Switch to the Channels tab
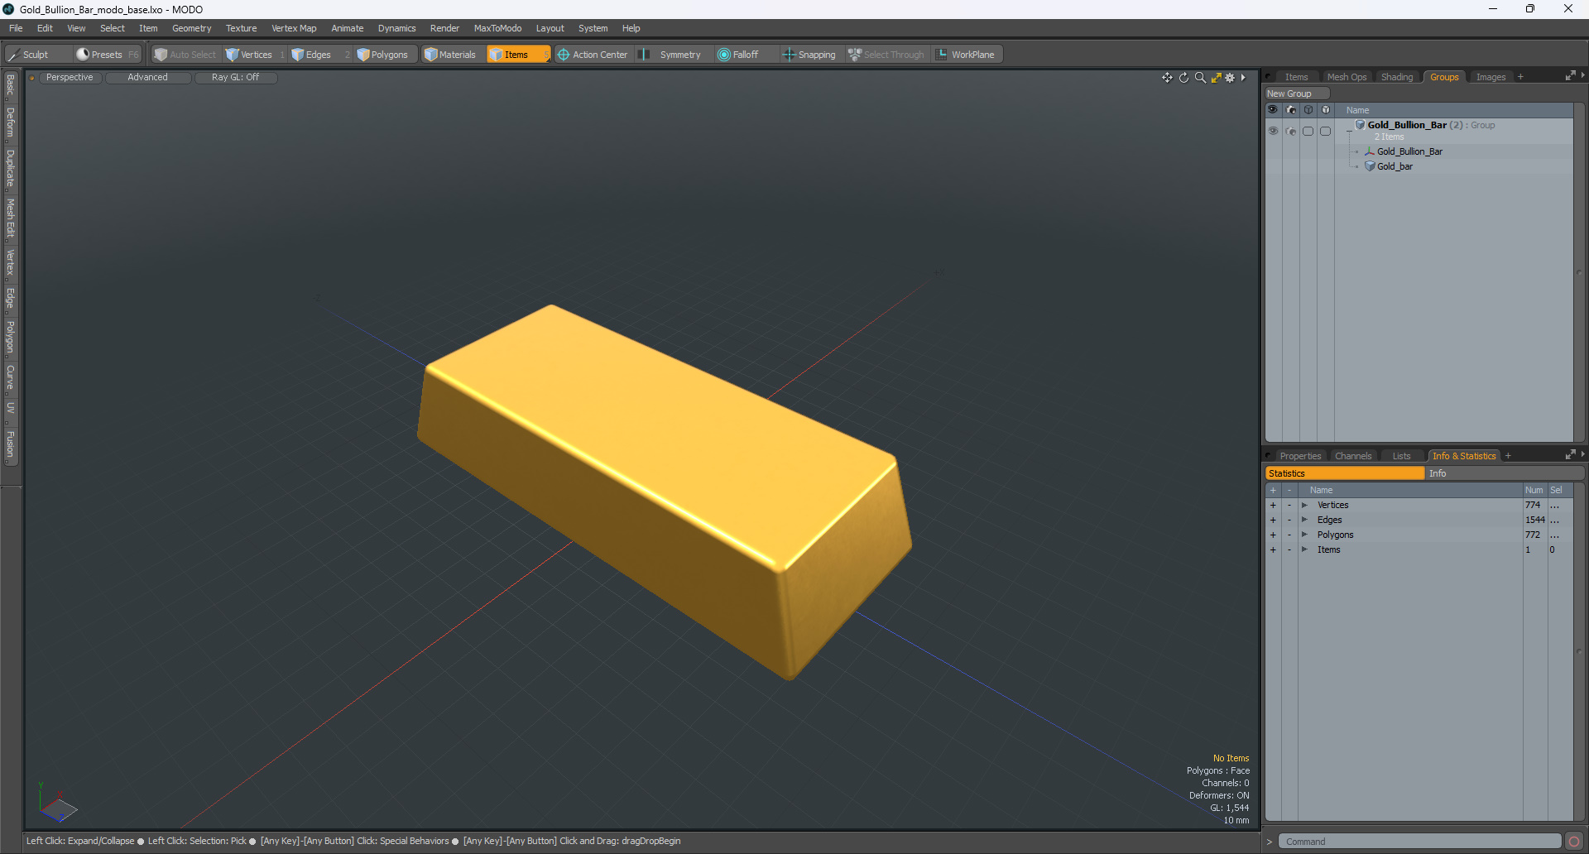Viewport: 1589px width, 854px height. tap(1353, 456)
